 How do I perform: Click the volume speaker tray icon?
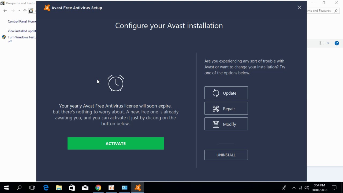point(307,188)
